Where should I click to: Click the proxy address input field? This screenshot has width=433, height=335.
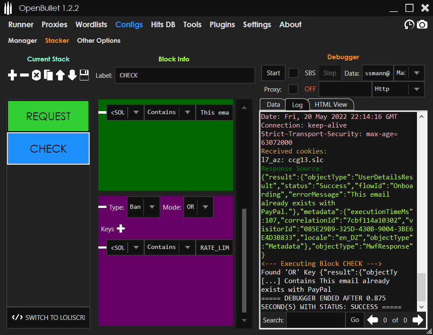(345, 89)
